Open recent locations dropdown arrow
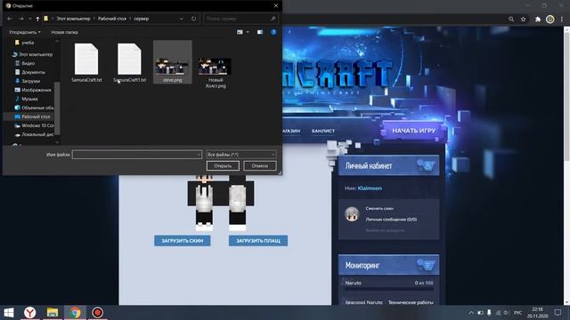Viewport: 570px width, 320px height. (x=29, y=19)
